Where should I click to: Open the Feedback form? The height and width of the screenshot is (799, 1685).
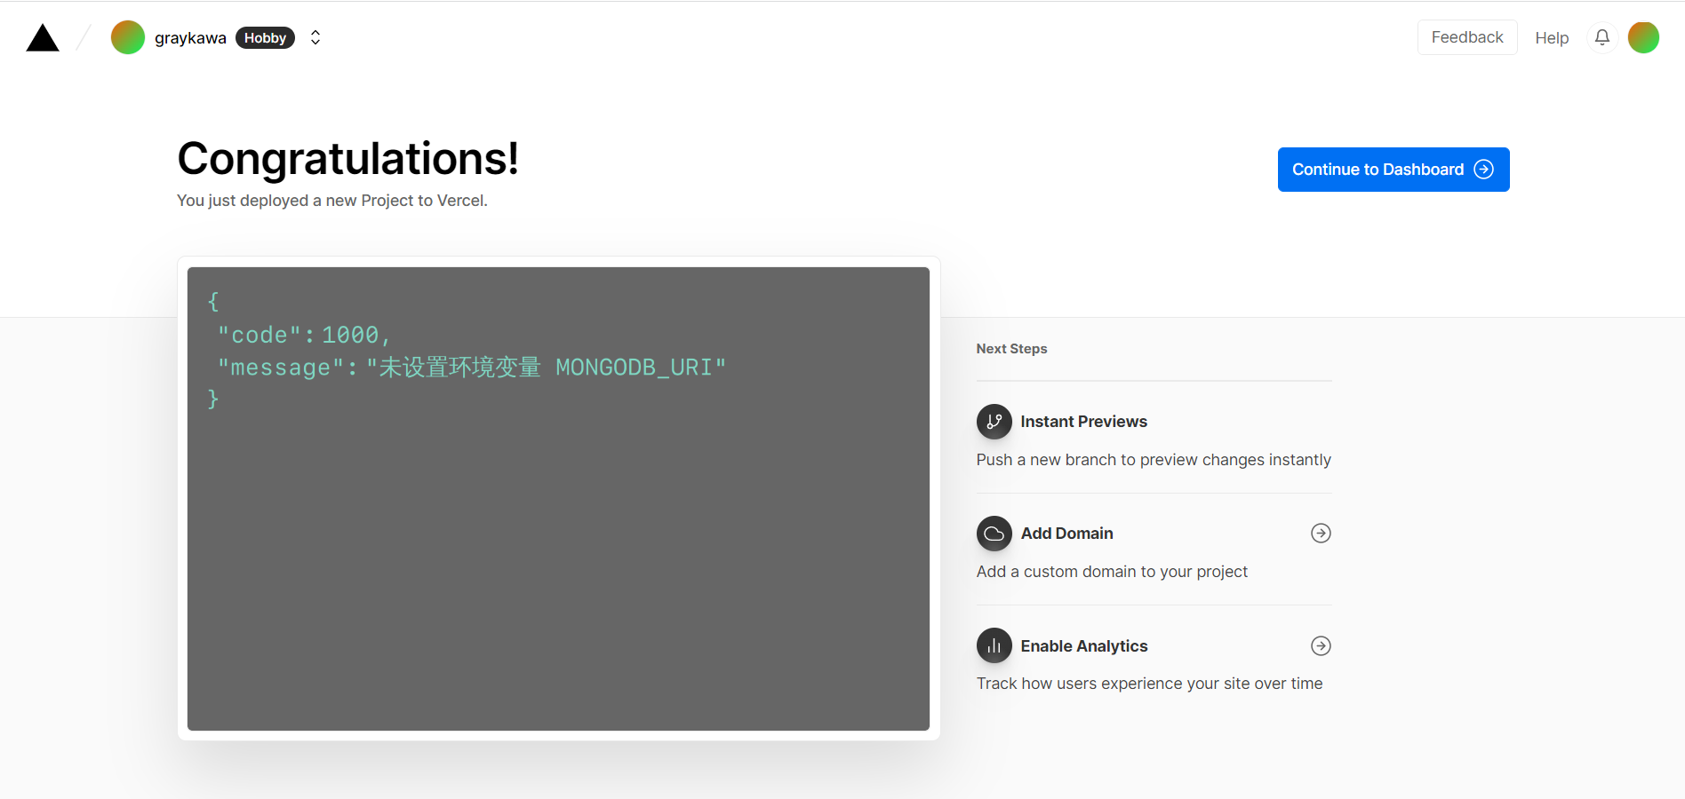pyautogui.click(x=1466, y=37)
